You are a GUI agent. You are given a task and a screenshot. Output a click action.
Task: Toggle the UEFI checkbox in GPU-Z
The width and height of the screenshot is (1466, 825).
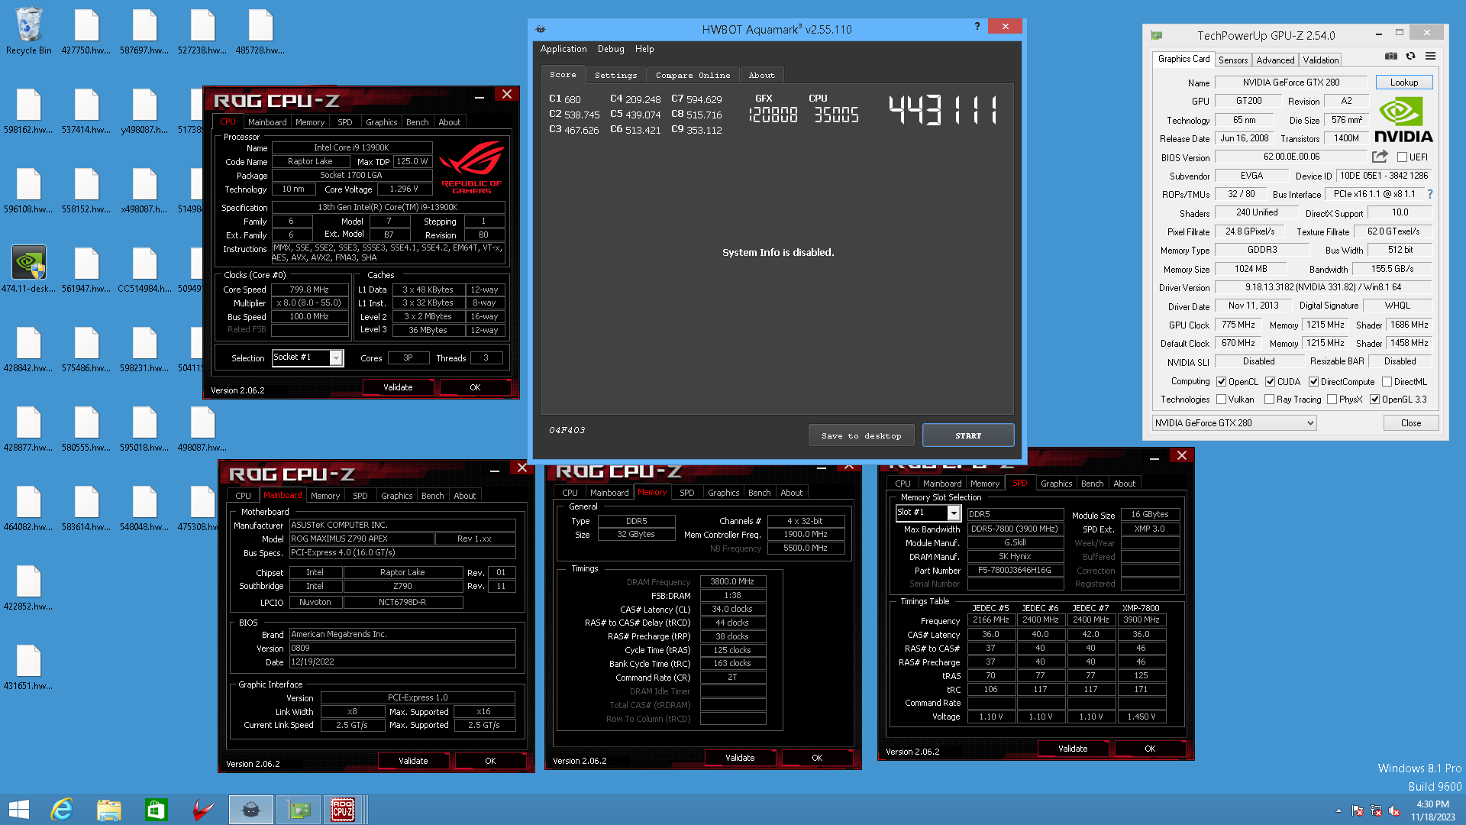click(x=1402, y=157)
